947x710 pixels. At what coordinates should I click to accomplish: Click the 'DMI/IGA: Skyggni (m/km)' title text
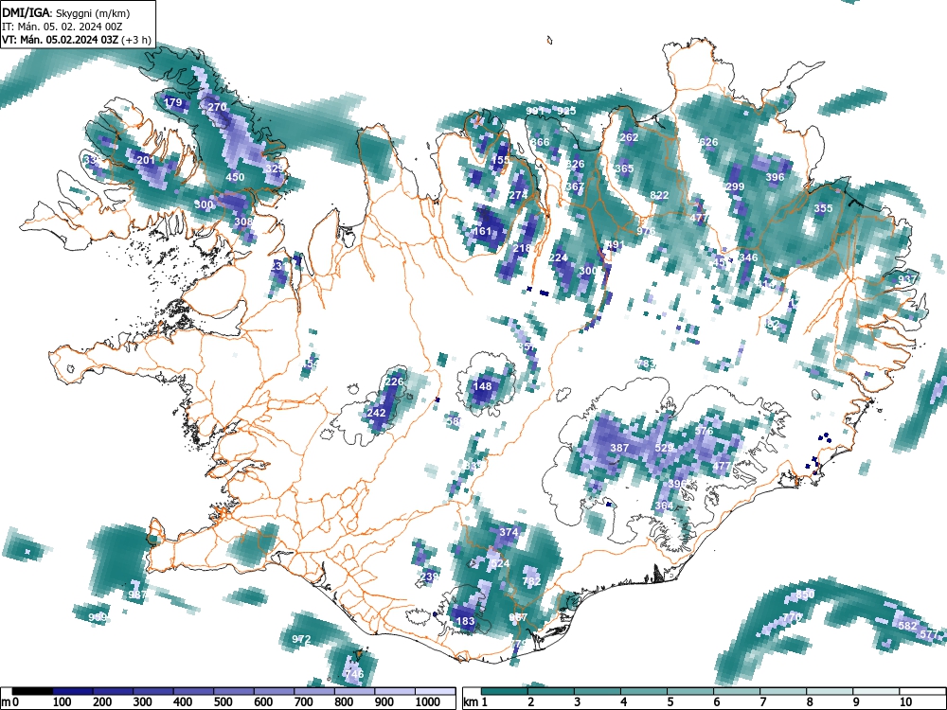(66, 13)
